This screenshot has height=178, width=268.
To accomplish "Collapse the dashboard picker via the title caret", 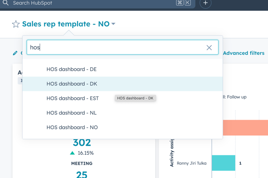I will (x=114, y=24).
